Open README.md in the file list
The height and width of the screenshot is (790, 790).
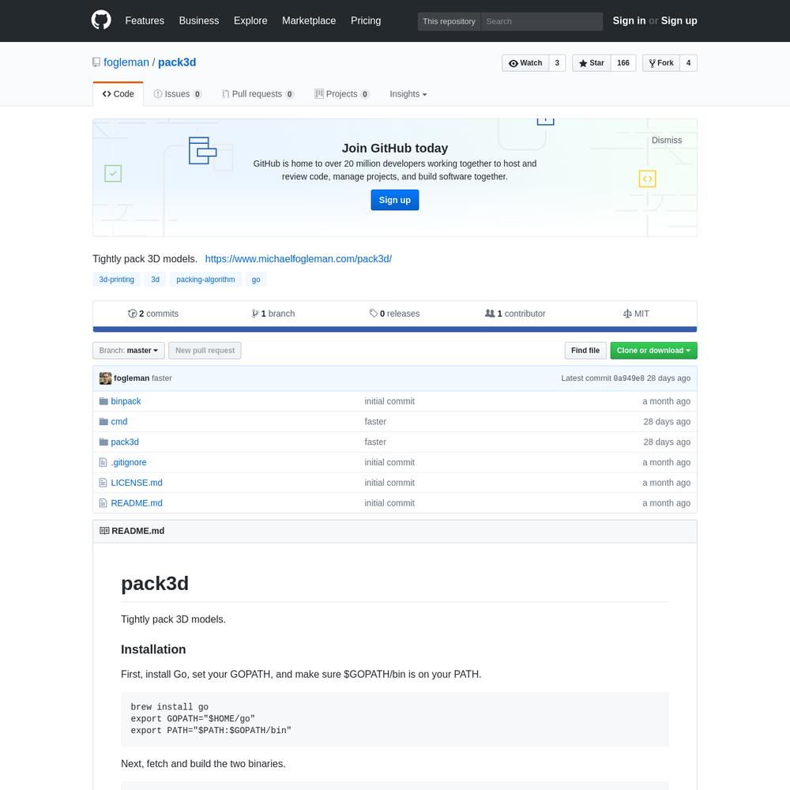[137, 502]
